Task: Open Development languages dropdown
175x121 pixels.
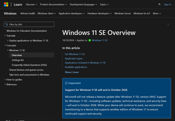Action: pos(83,4)
